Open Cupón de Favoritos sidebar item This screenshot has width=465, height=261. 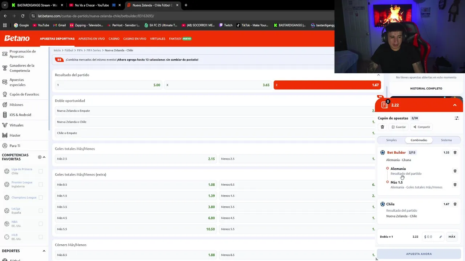[24, 94]
